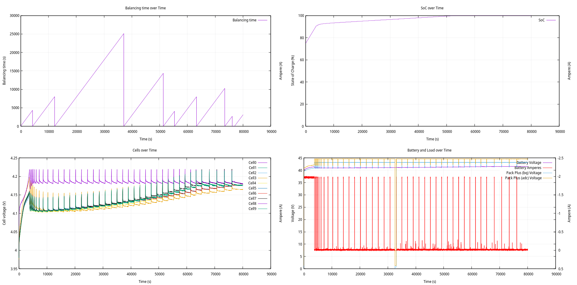Select the 'Battery Amperes' legend label
This screenshot has width=577, height=285.
pyautogui.click(x=528, y=168)
